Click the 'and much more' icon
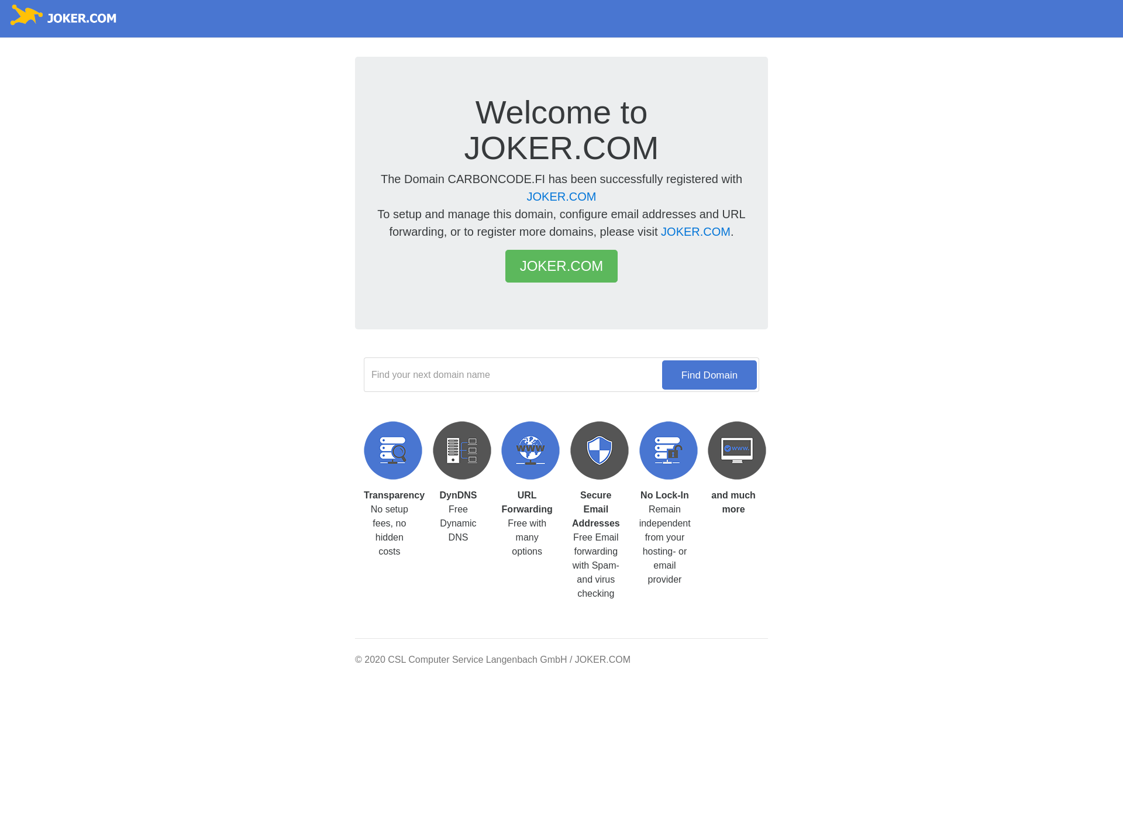The image size is (1123, 819). pyautogui.click(x=737, y=450)
